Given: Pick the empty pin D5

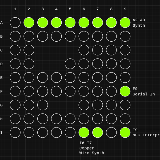Looking at the screenshot, I should coord(70,64).
